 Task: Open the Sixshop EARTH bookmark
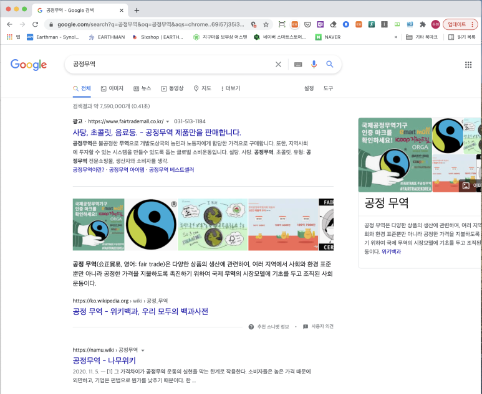pos(158,37)
